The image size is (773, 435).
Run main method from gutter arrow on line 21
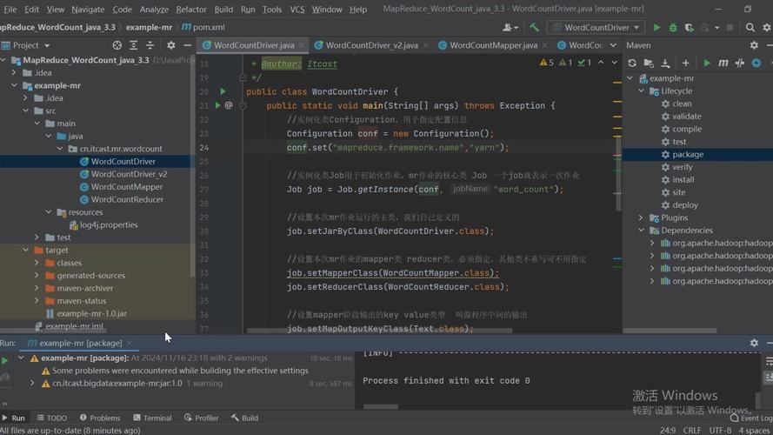pos(216,105)
